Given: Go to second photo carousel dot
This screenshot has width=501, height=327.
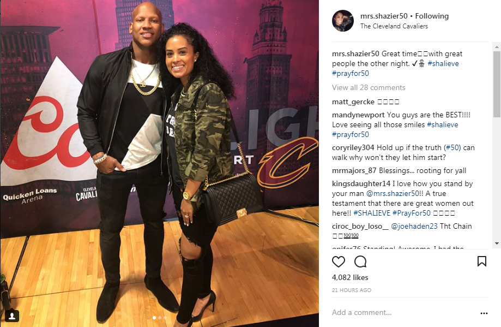Looking at the screenshot, I should point(160,318).
